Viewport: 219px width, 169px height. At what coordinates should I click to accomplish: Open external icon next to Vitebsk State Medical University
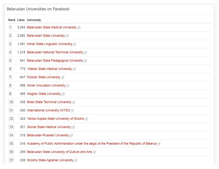pos(74,69)
